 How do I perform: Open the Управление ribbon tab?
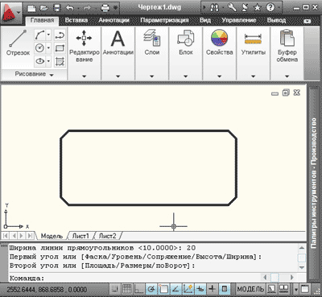pyautogui.click(x=239, y=20)
